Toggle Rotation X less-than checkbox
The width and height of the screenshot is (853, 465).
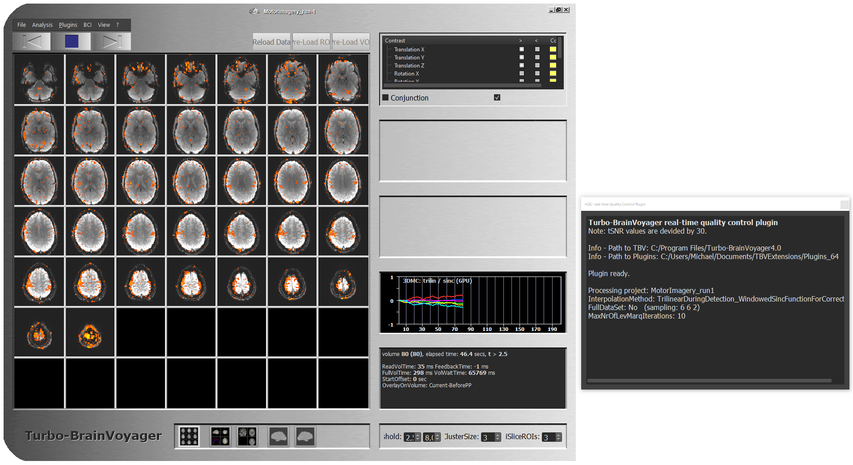(537, 73)
